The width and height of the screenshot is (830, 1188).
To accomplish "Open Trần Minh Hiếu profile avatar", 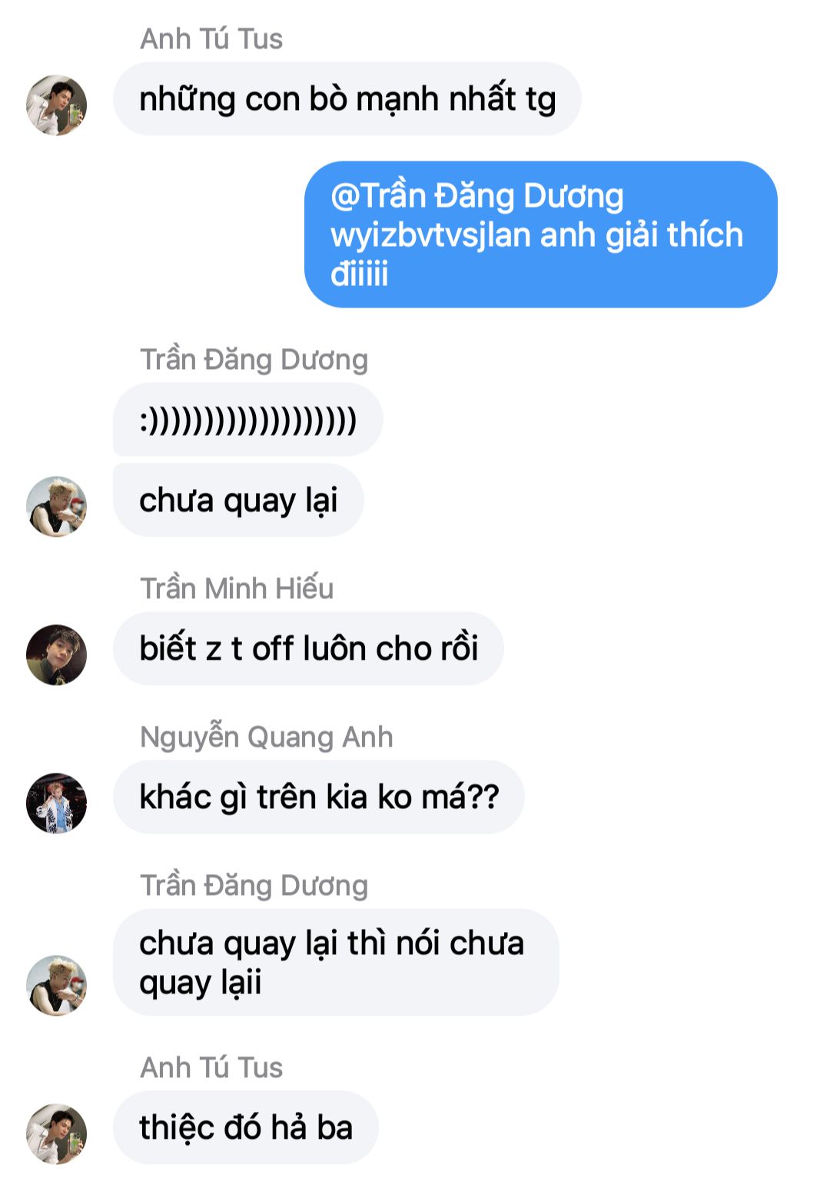I will (56, 654).
